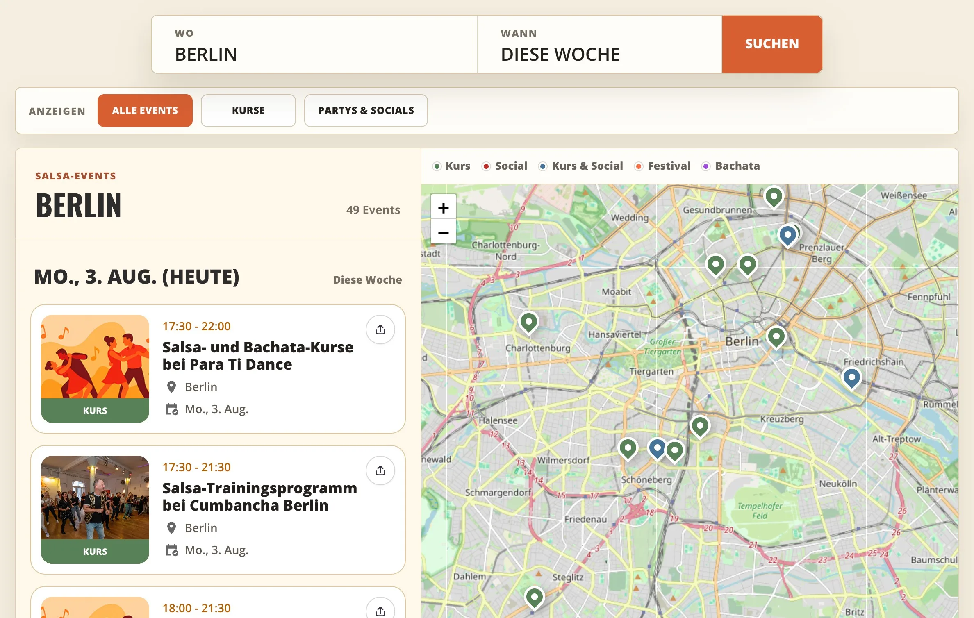
Task: Toggle Kurs legend marker
Action: [437, 166]
